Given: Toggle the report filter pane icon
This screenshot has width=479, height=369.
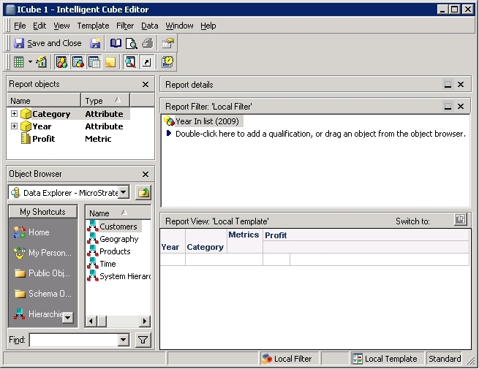Looking at the screenshot, I should (x=78, y=62).
